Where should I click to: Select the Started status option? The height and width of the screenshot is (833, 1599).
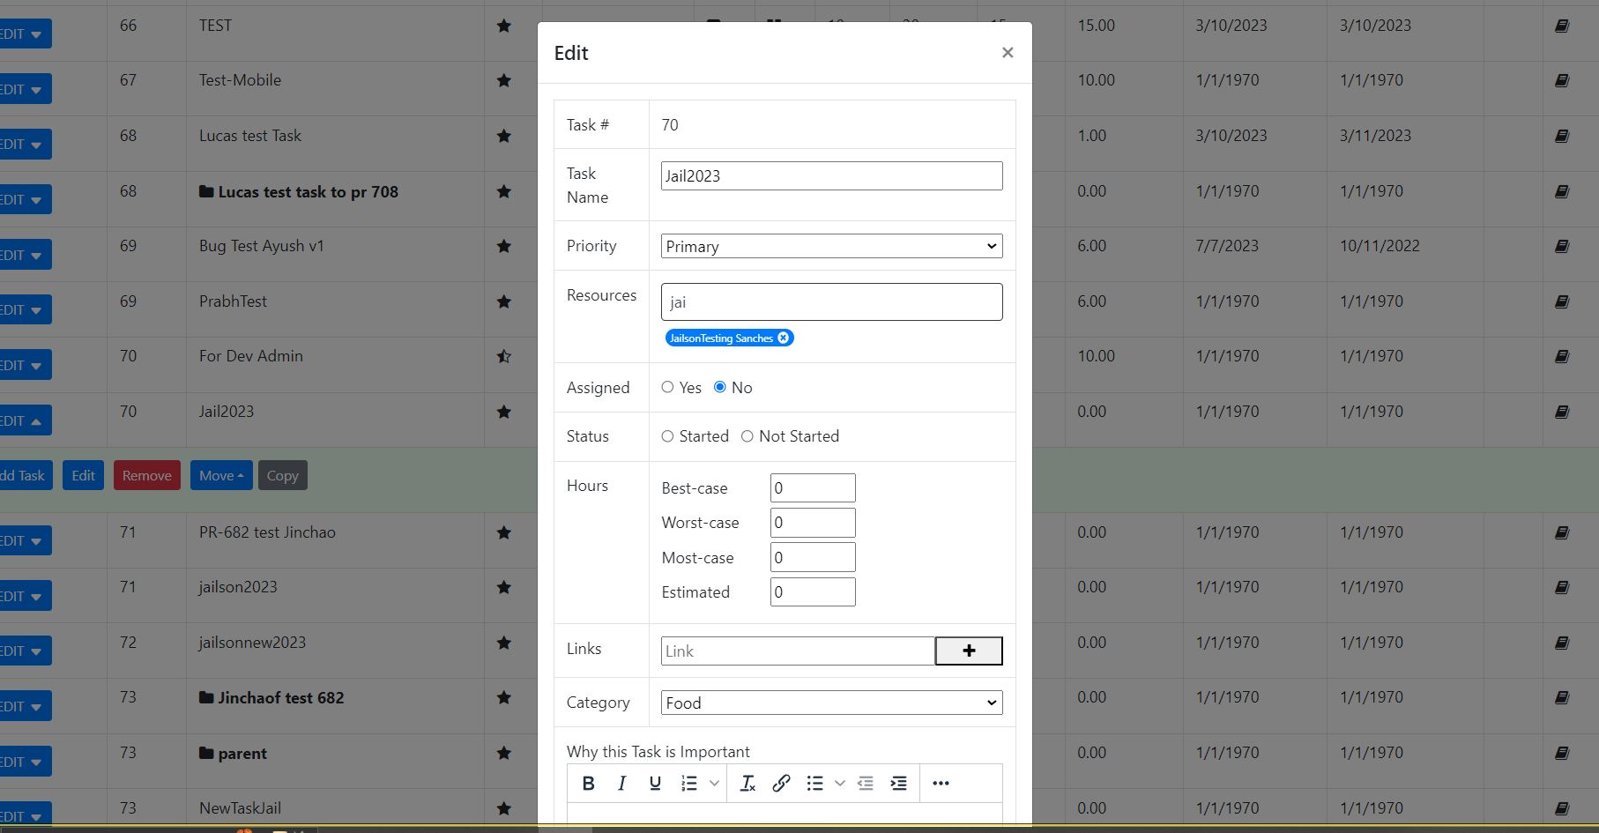[x=667, y=436]
